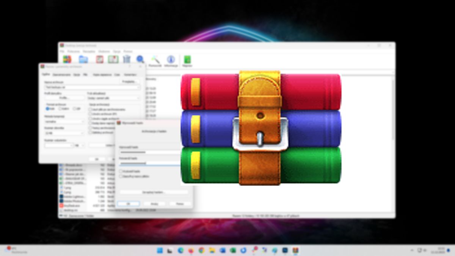Open the Opcje menu in the menu bar
This screenshot has width=455, height=256.
(x=117, y=51)
